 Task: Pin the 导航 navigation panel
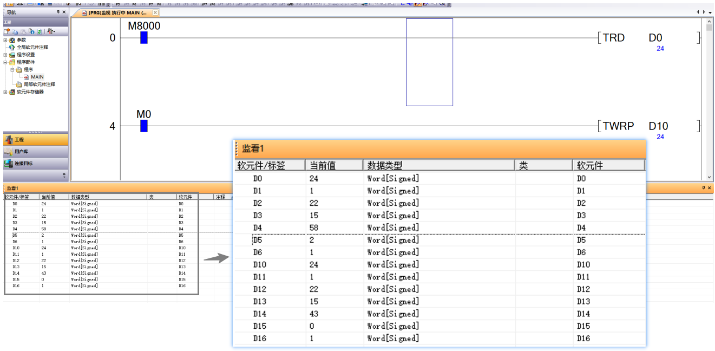click(58, 12)
